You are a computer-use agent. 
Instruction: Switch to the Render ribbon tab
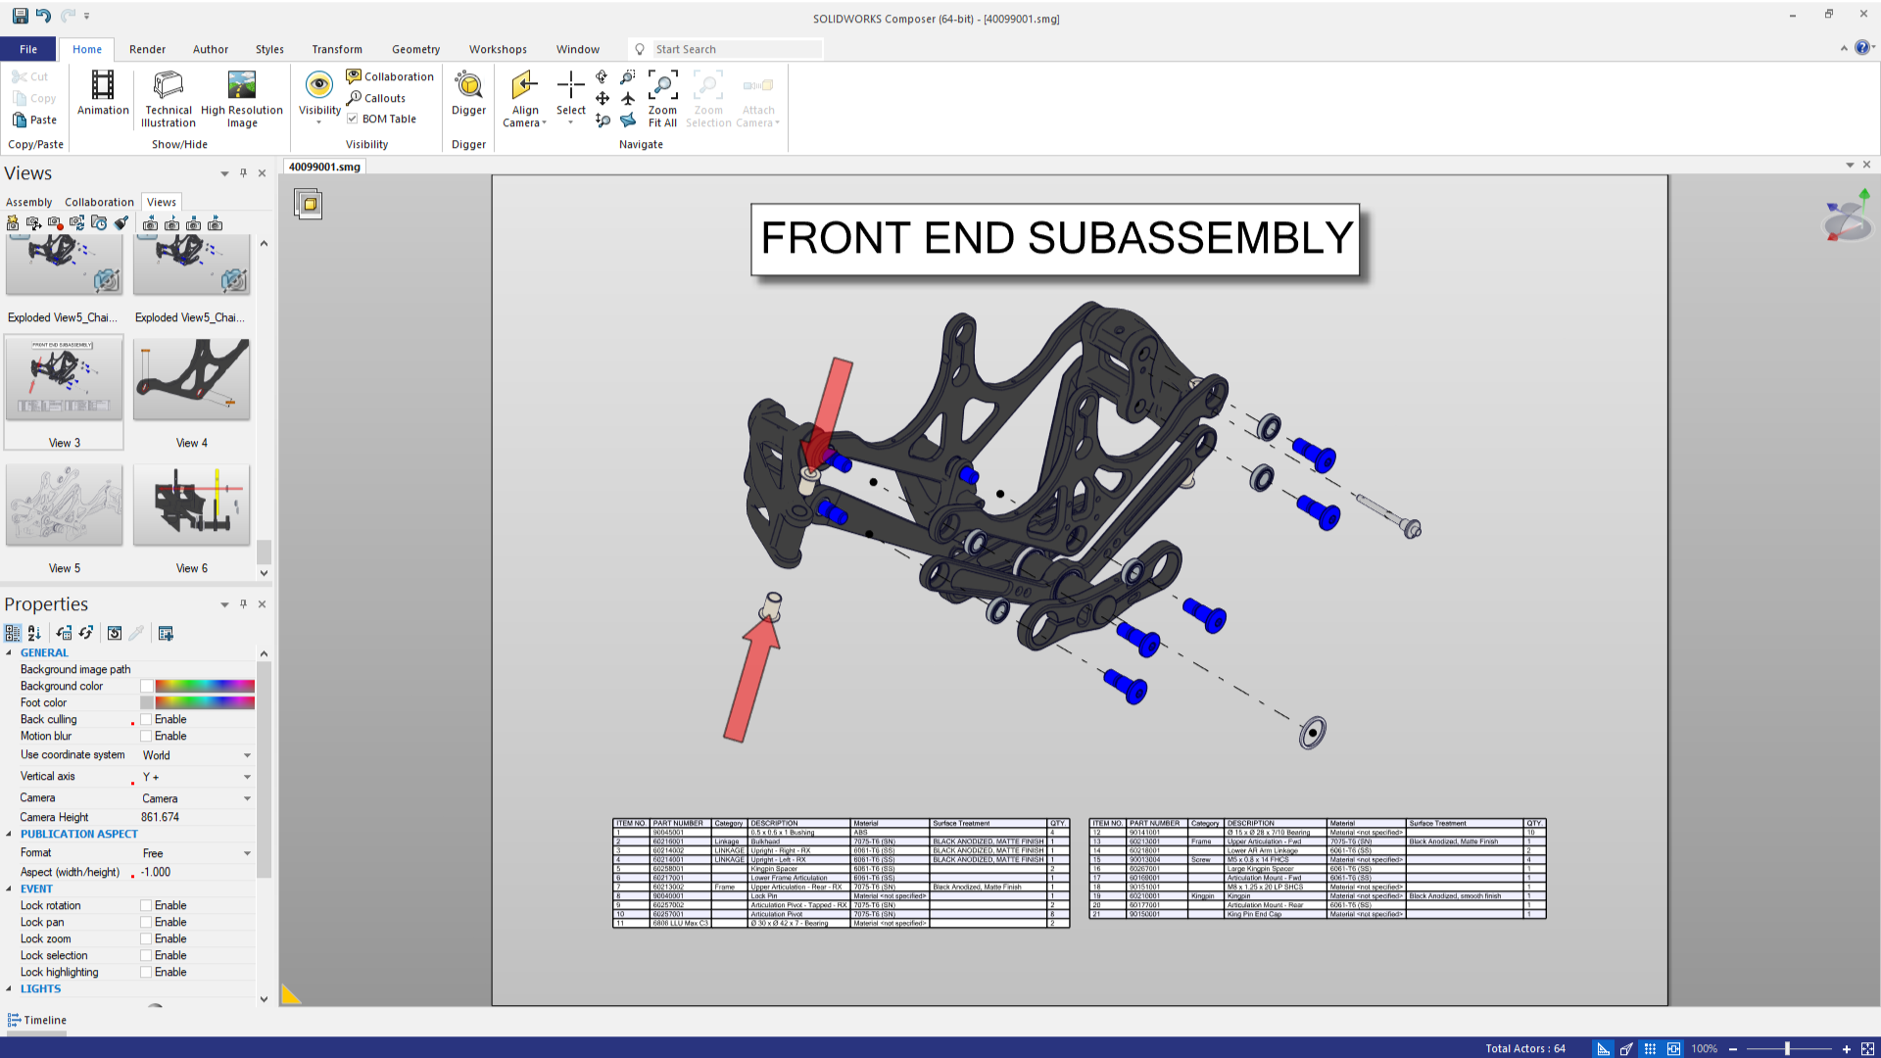[x=147, y=49]
